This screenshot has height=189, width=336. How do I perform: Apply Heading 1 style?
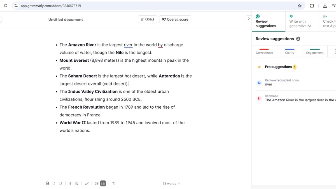click(71, 183)
